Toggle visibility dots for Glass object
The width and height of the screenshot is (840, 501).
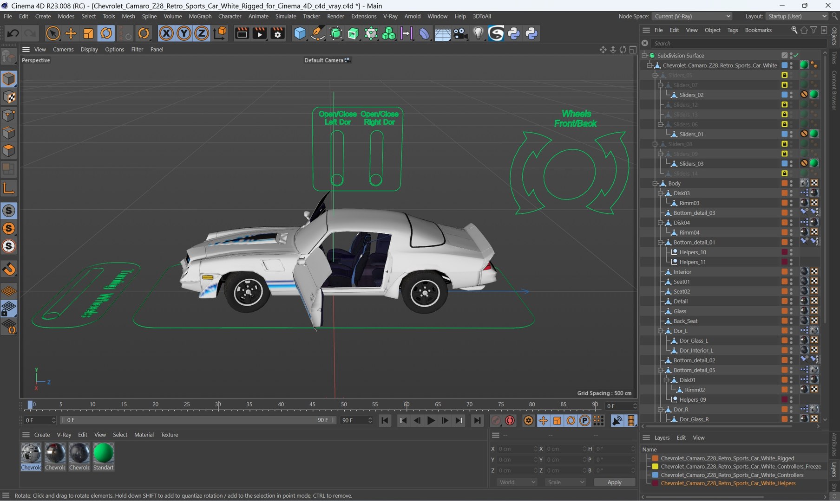point(791,311)
